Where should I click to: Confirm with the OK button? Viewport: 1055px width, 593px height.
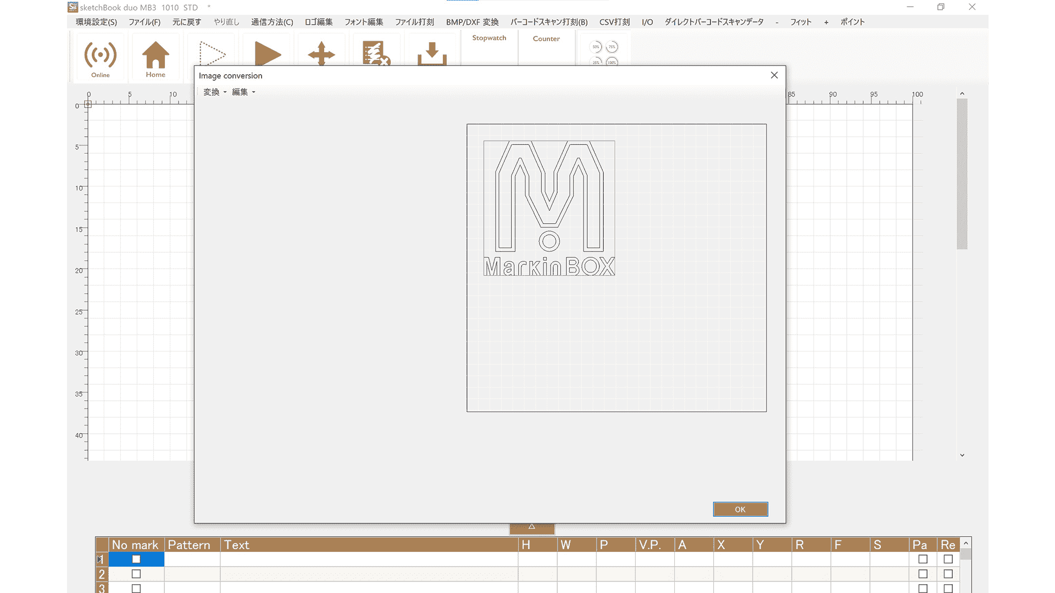[740, 510]
